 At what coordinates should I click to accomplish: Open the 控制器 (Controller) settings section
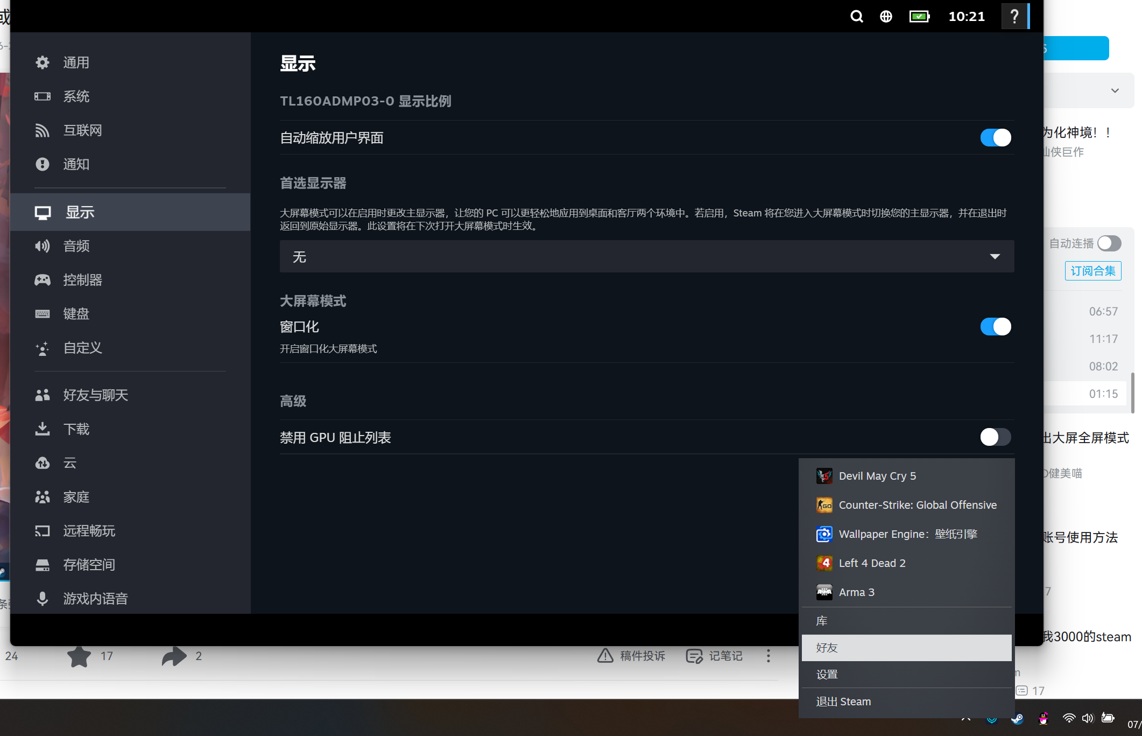[83, 279]
